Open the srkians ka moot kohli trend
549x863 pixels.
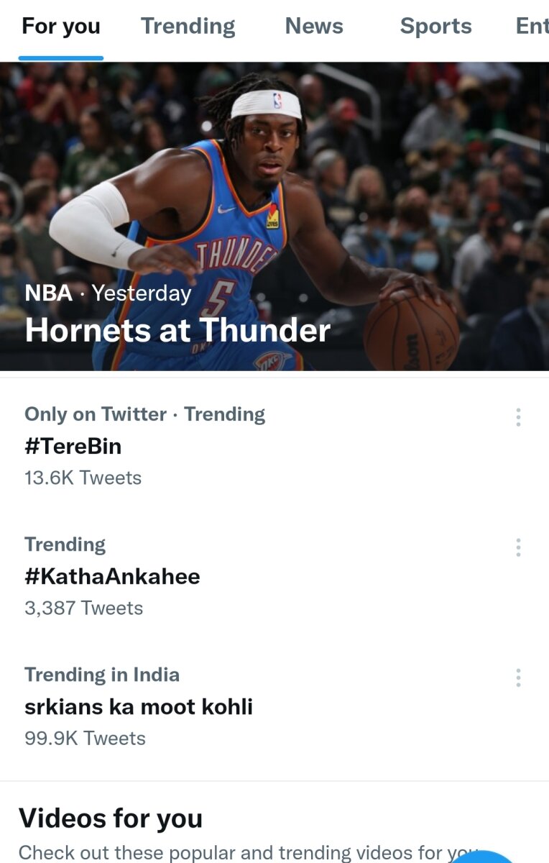(x=139, y=706)
